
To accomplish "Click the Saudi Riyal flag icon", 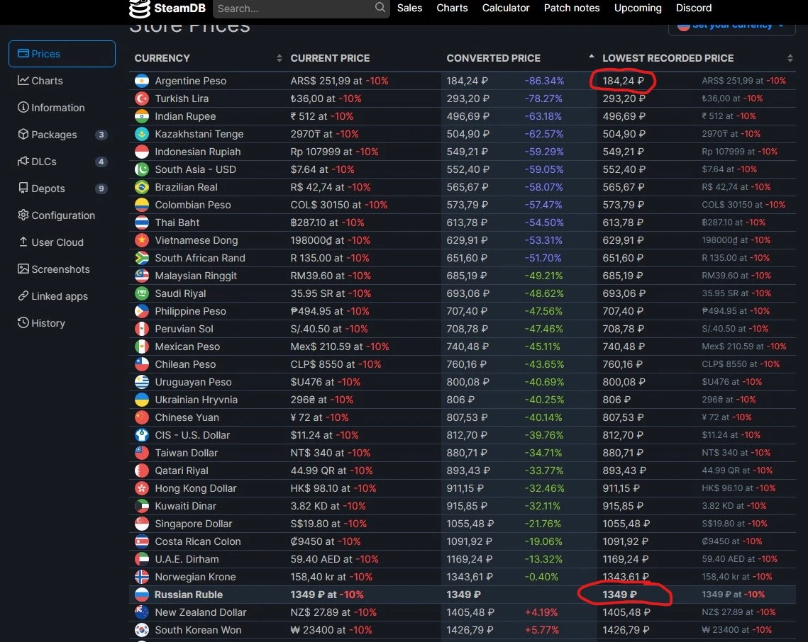I will click(142, 293).
